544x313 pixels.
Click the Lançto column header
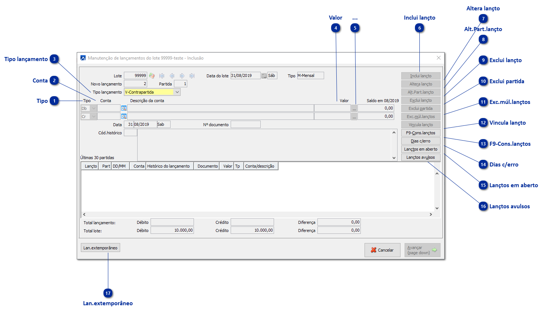point(91,166)
